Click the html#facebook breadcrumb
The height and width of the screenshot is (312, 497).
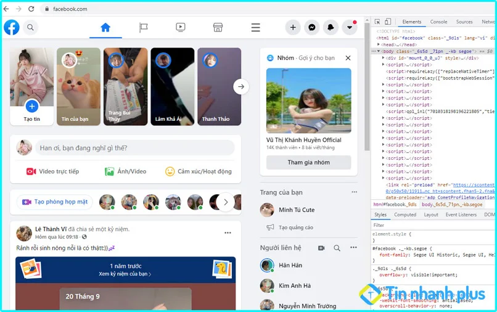[x=395, y=205]
